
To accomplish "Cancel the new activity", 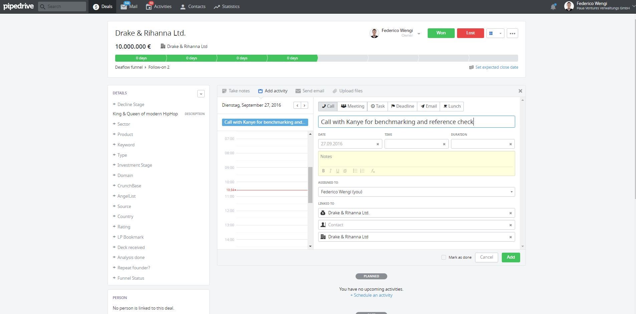I will (x=486, y=257).
